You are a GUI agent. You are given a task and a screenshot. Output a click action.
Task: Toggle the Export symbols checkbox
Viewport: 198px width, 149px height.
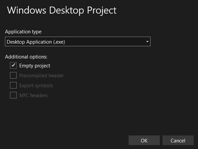[13, 85]
